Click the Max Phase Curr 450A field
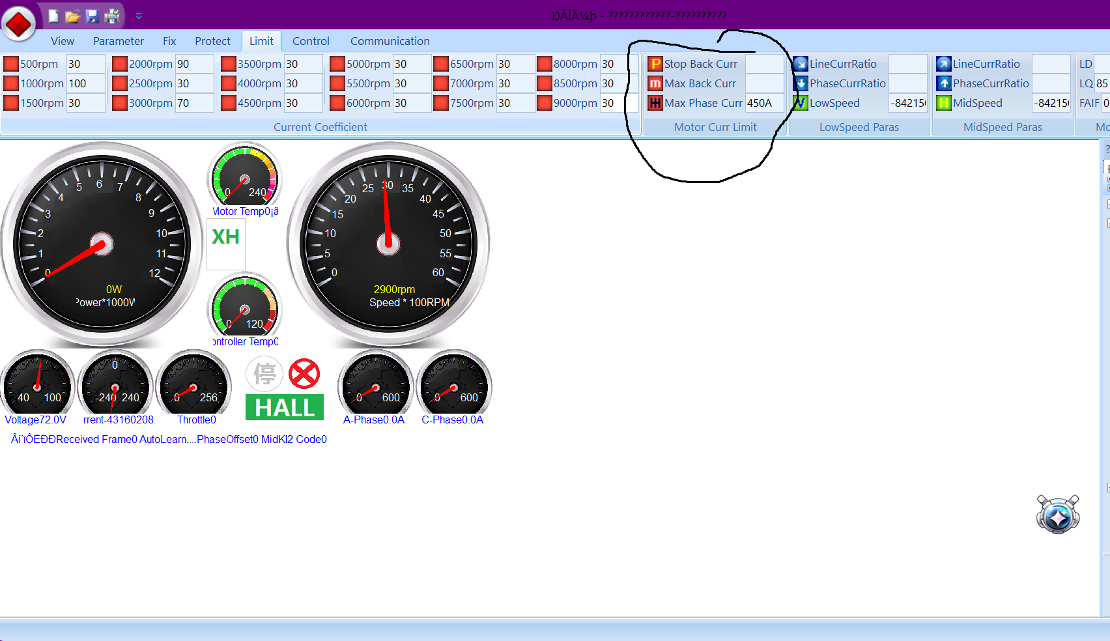The image size is (1110, 641). click(763, 103)
